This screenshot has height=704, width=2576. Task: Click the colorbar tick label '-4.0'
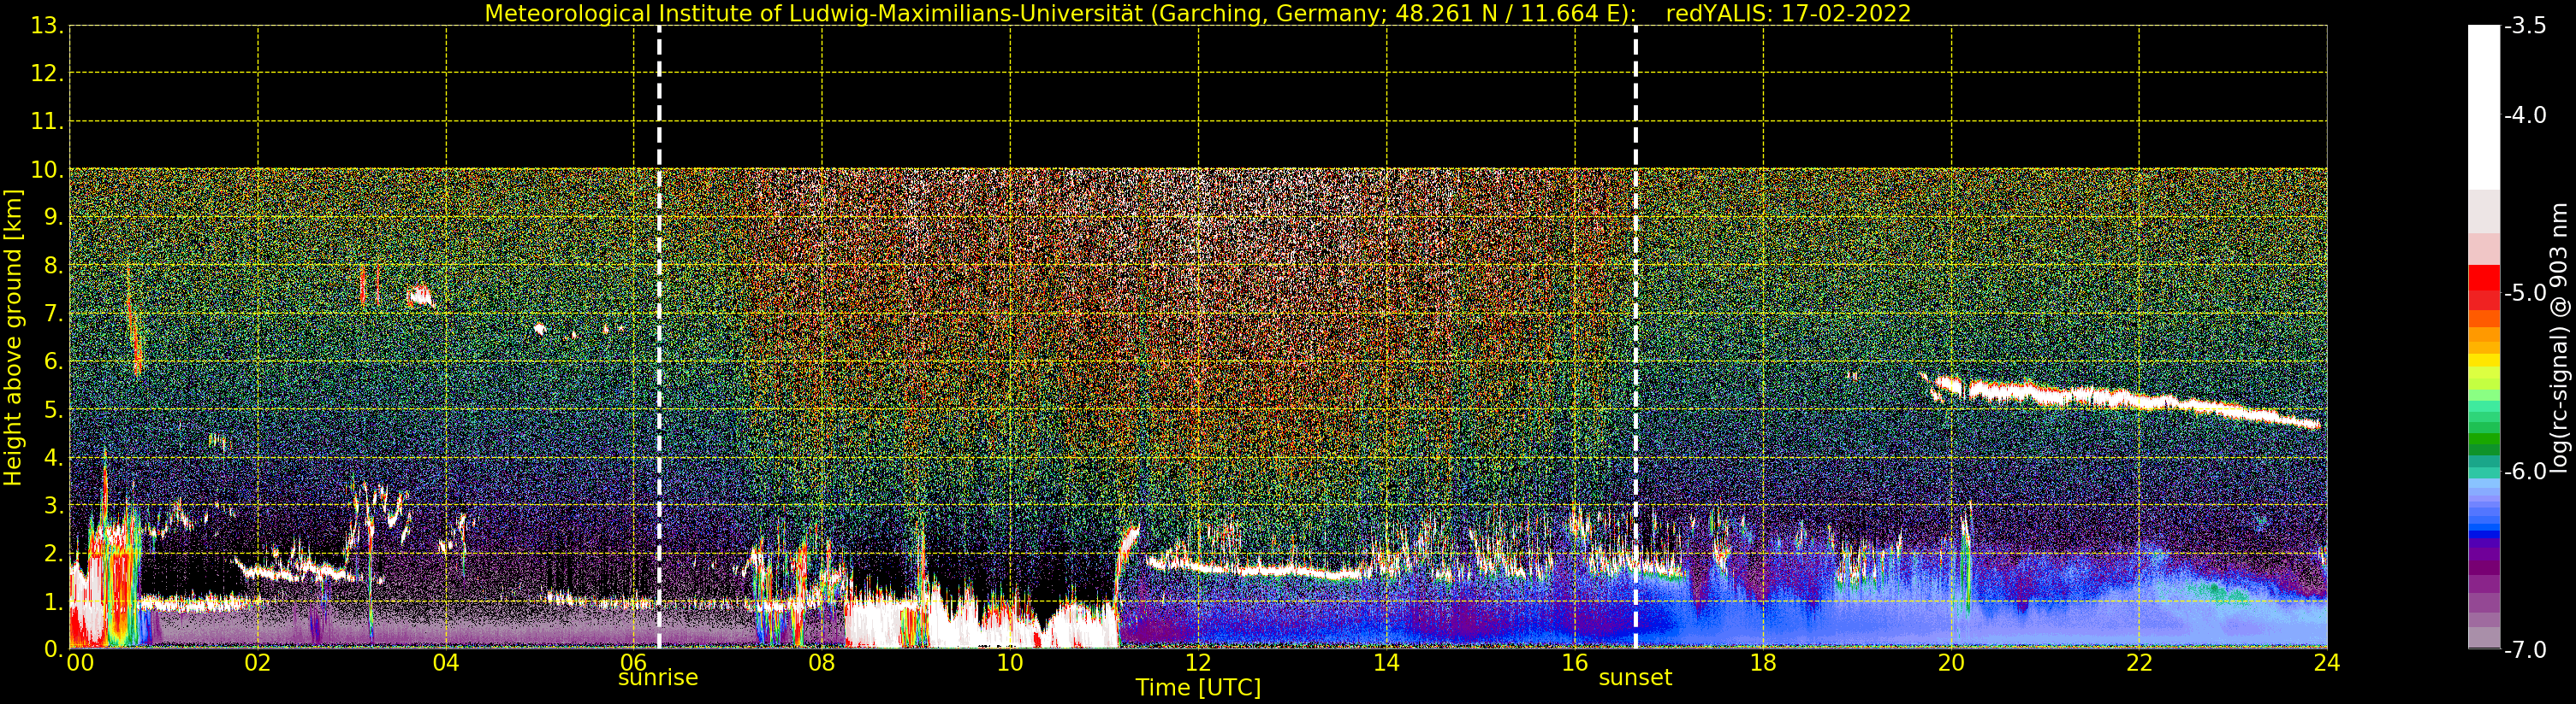click(2525, 114)
